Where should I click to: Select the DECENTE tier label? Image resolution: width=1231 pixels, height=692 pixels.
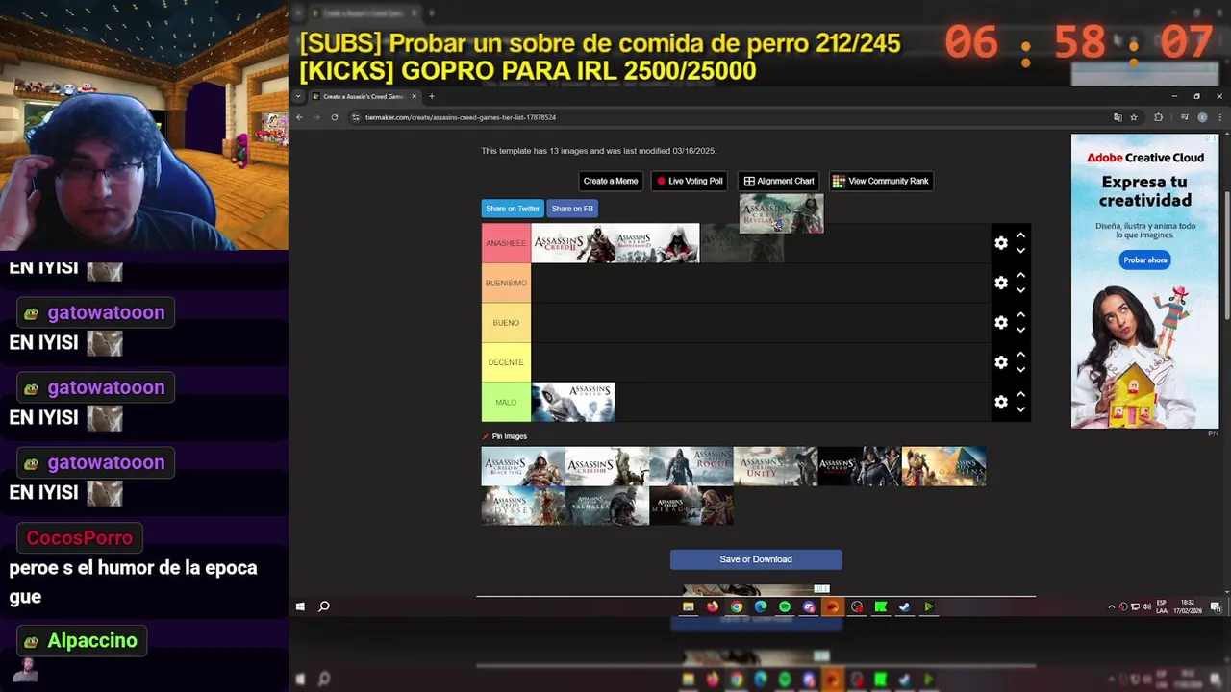pyautogui.click(x=506, y=362)
